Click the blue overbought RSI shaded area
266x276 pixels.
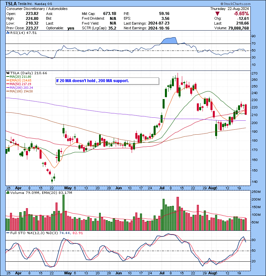(x=169, y=41)
